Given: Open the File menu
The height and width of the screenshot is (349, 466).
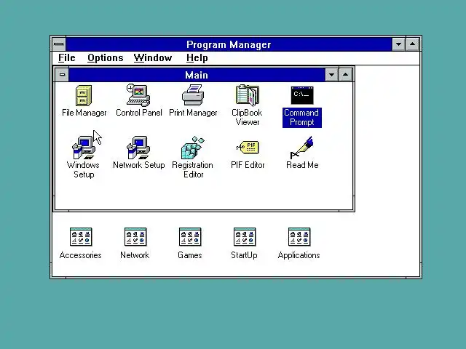Looking at the screenshot, I should tap(66, 58).
